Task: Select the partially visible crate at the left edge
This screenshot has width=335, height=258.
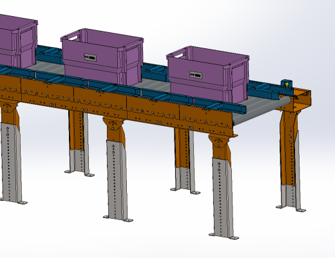Action: tap(18, 41)
